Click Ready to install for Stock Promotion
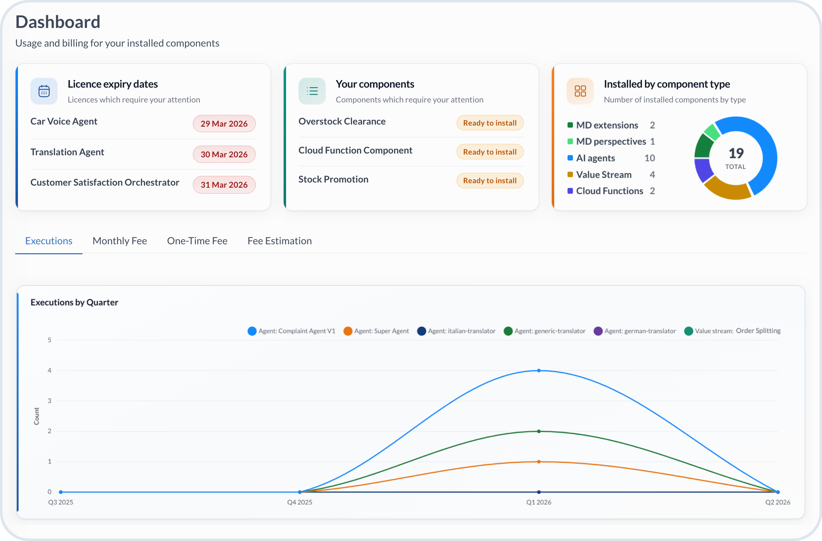This screenshot has height=541, width=822. [490, 180]
